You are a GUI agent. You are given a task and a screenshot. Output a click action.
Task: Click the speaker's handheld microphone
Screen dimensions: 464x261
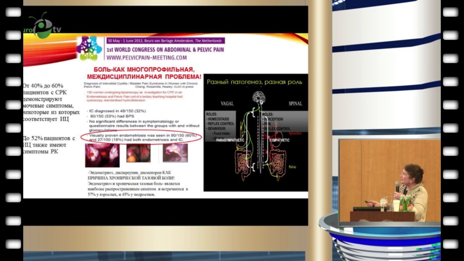397,187
